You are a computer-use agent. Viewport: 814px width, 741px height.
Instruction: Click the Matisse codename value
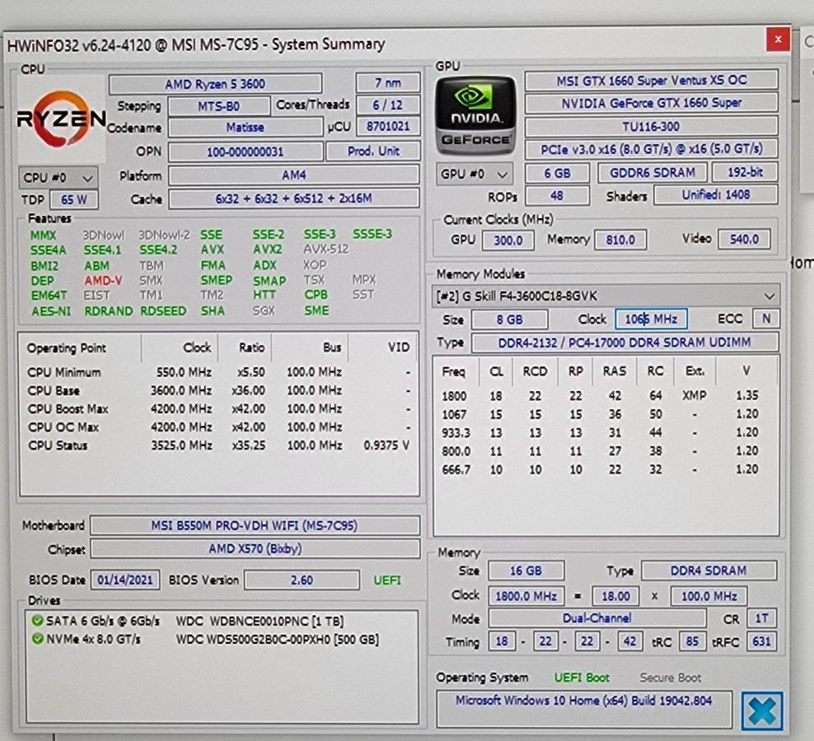coord(245,127)
